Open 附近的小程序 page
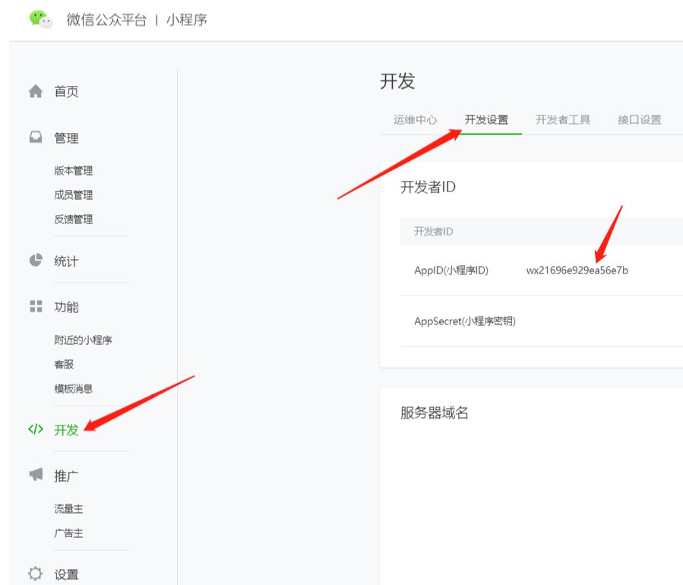The image size is (683, 585). click(83, 340)
